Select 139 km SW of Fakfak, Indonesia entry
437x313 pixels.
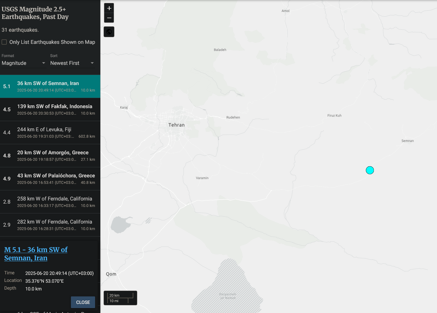(x=50, y=109)
